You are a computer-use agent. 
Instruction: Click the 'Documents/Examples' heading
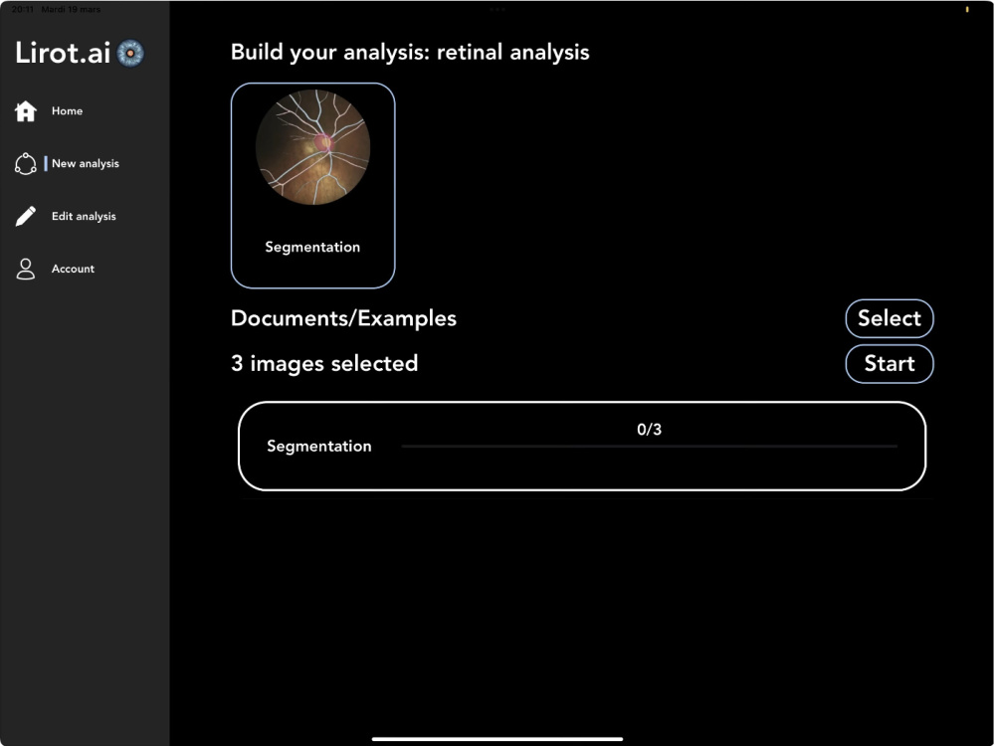pyautogui.click(x=343, y=318)
